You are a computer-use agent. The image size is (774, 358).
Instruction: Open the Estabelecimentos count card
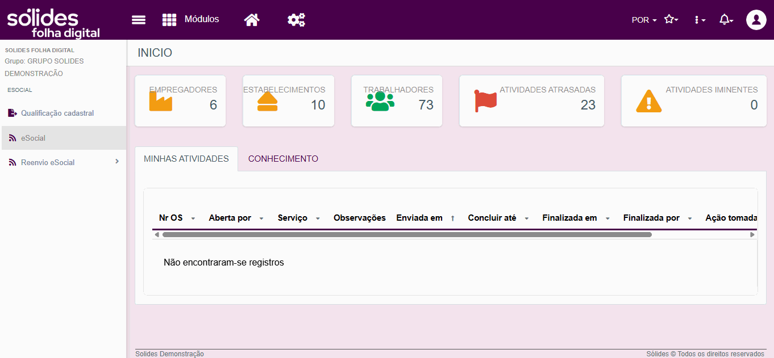pos(288,101)
